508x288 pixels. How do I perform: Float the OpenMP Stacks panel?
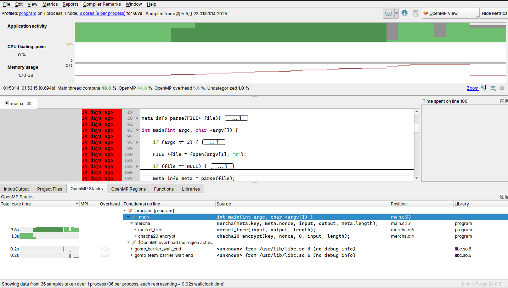tap(502, 197)
